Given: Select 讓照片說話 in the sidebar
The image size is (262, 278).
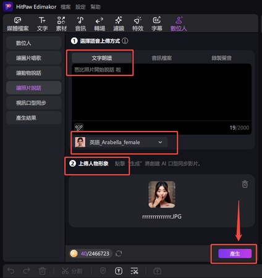Looking at the screenshot, I should pos(34,88).
